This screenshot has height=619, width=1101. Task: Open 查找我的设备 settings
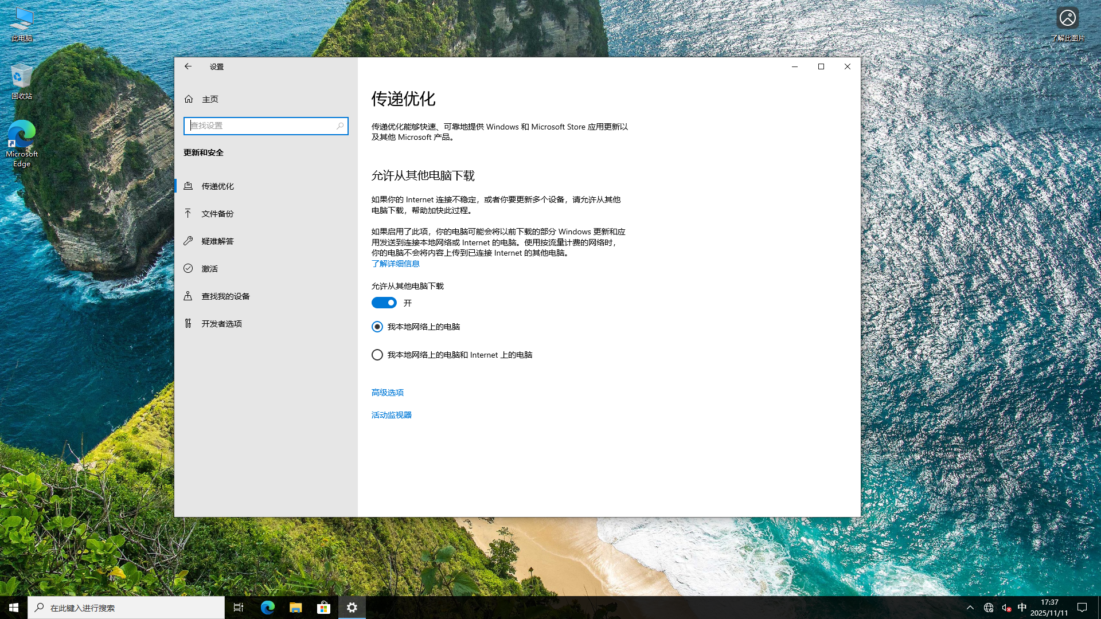(x=225, y=296)
